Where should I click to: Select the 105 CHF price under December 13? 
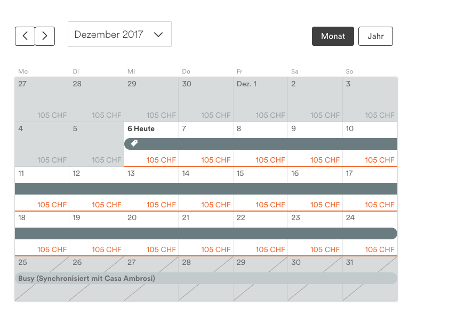[161, 204]
